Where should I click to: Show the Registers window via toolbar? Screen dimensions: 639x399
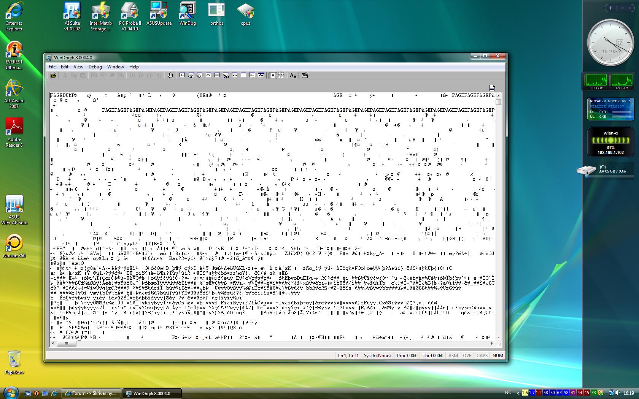pyautogui.click(x=208, y=76)
